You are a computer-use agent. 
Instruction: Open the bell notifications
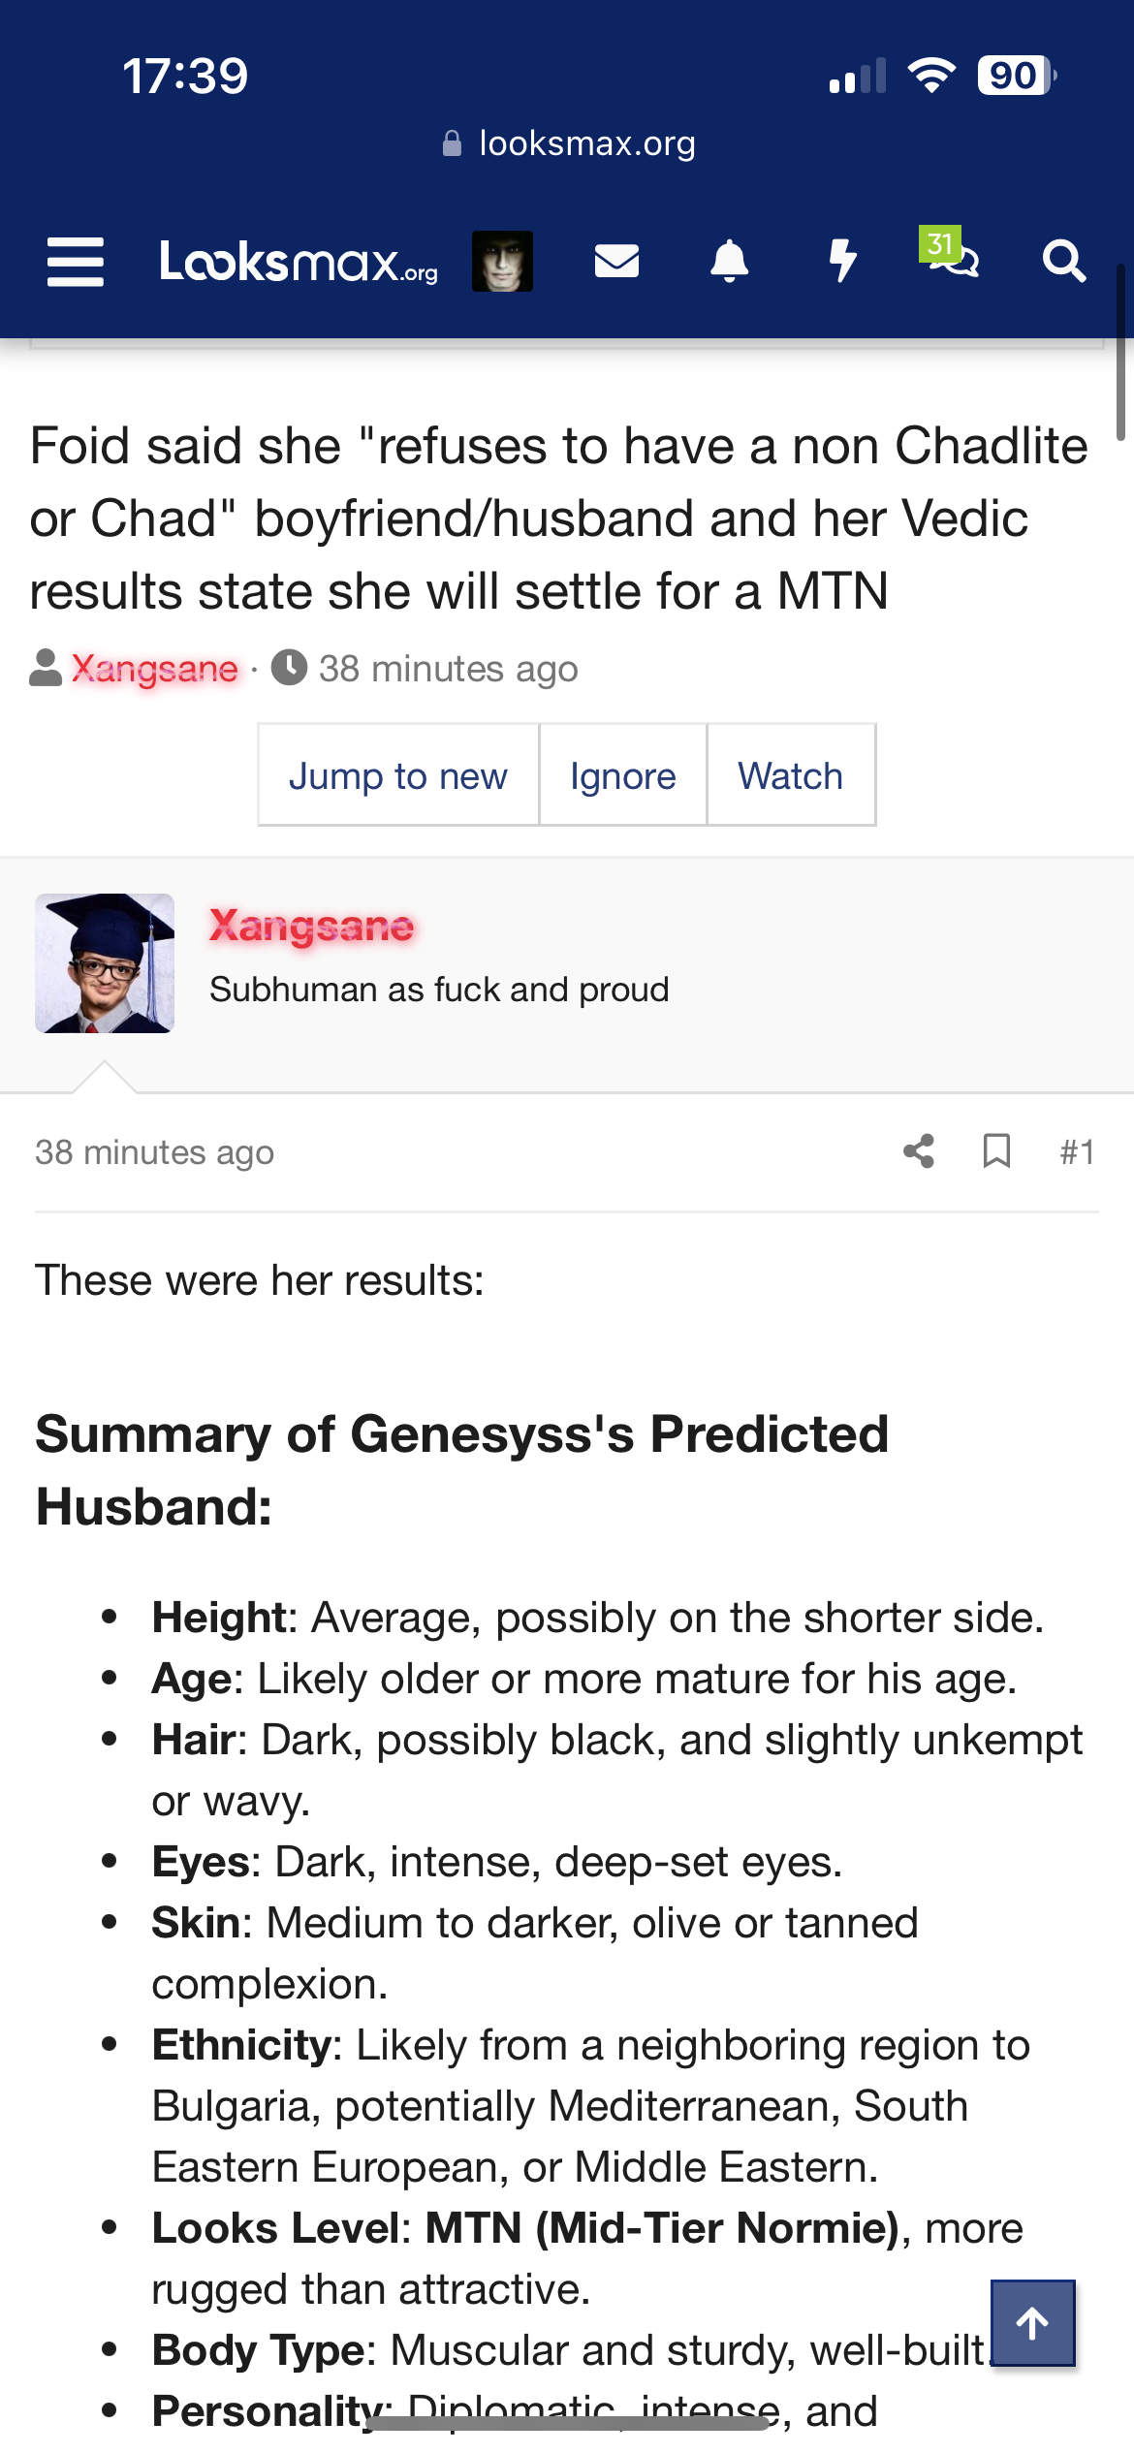pos(729,262)
